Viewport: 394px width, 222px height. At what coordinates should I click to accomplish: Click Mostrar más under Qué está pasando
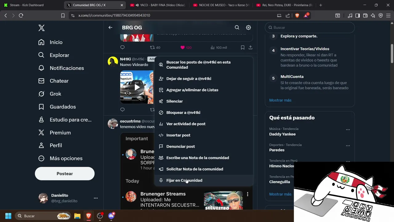(280, 194)
